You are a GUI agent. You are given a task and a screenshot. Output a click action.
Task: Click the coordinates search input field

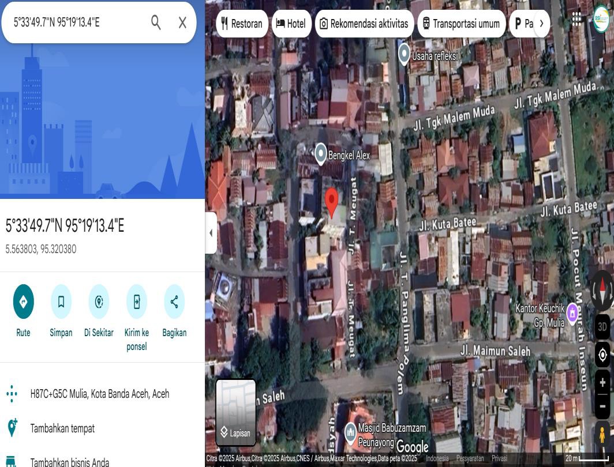click(75, 22)
